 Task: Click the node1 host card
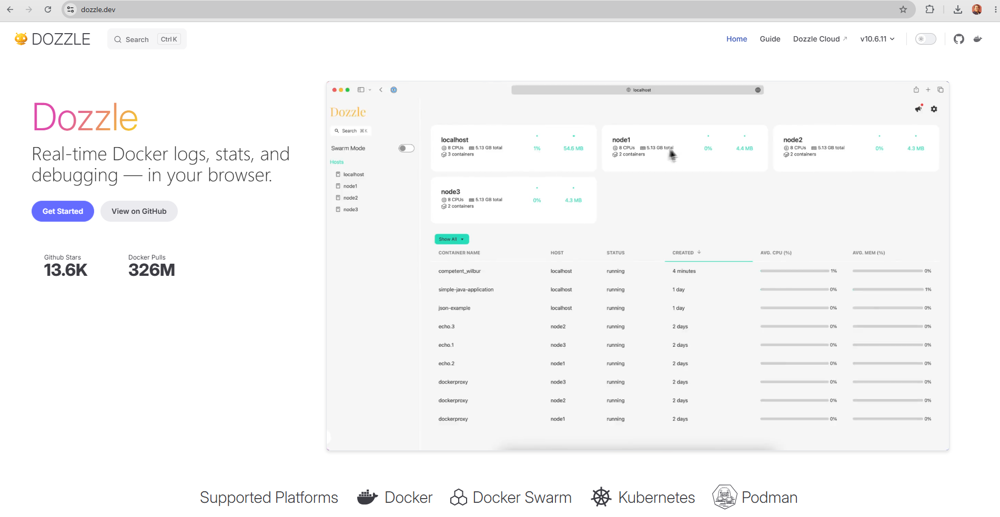click(x=684, y=148)
